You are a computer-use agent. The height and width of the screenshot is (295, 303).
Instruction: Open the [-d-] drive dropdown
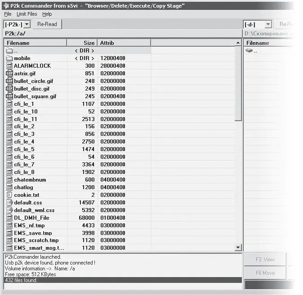268,25
